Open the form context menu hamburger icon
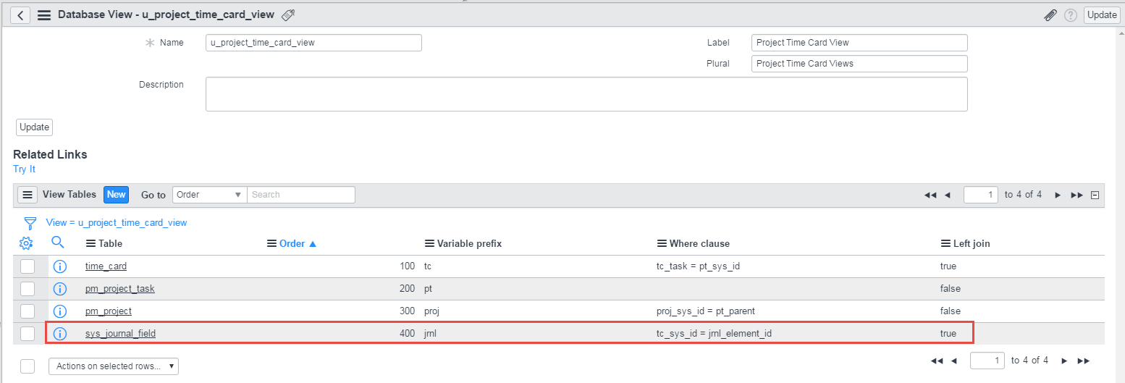1125x383 pixels. [44, 14]
